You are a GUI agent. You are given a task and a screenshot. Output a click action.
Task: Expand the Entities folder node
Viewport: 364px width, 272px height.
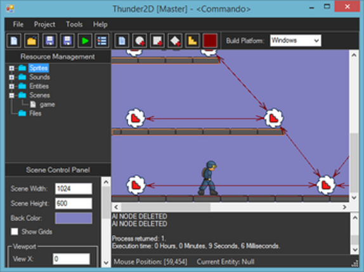(x=11, y=87)
